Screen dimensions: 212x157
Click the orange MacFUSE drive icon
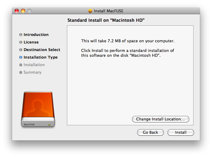tap(38, 109)
